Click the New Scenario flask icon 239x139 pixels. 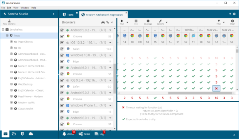(9, 21)
